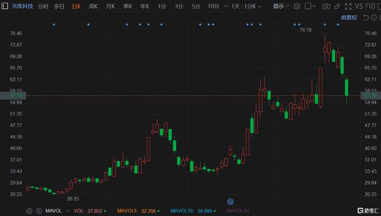
Task: Toggle MAVOL10 34.999 legend
Action: [193, 211]
